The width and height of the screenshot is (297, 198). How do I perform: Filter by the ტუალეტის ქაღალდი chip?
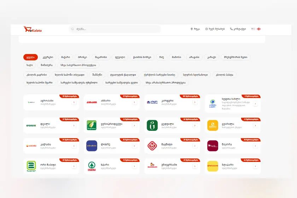click(x=123, y=75)
